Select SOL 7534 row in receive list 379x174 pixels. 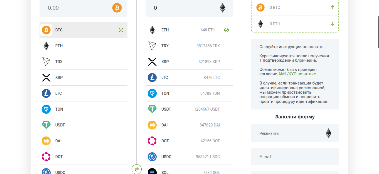tap(189, 171)
